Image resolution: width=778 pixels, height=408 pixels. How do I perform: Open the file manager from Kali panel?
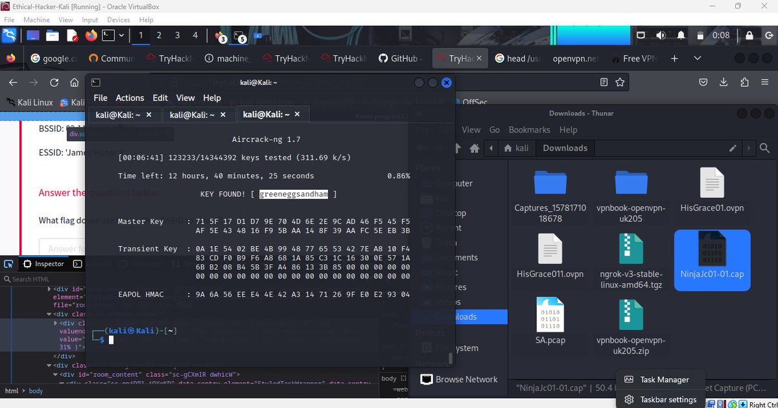point(53,35)
